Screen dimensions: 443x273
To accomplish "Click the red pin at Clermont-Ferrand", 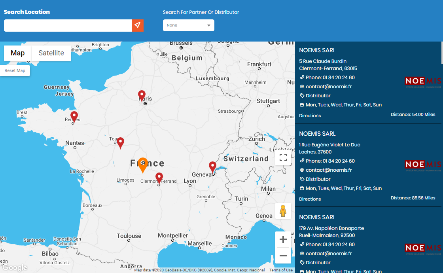I will 159,178.
